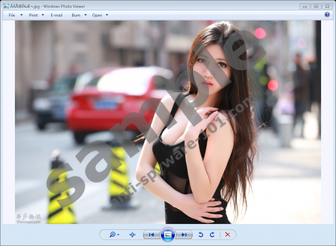
Task: Expand the Burn dropdown arrow
Action: coord(85,15)
